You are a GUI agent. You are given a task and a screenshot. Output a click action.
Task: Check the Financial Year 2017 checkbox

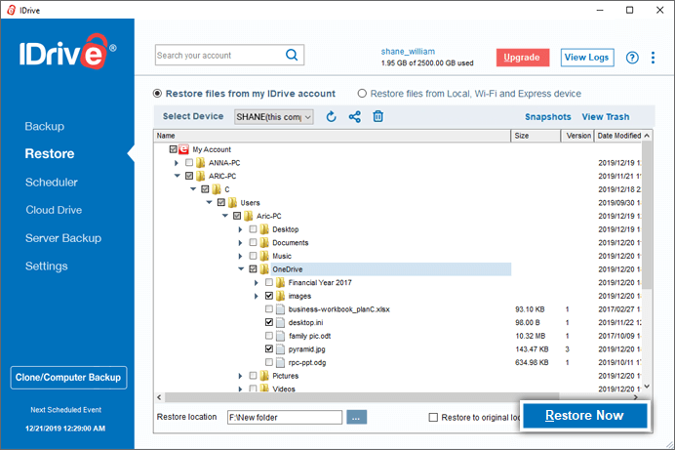(x=269, y=283)
